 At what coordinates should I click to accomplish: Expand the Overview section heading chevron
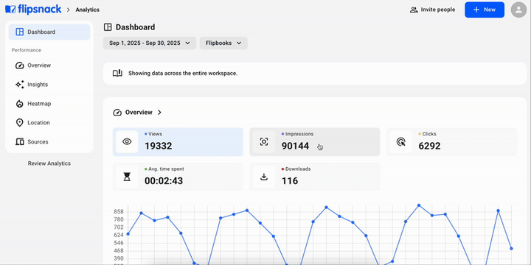coord(159,112)
